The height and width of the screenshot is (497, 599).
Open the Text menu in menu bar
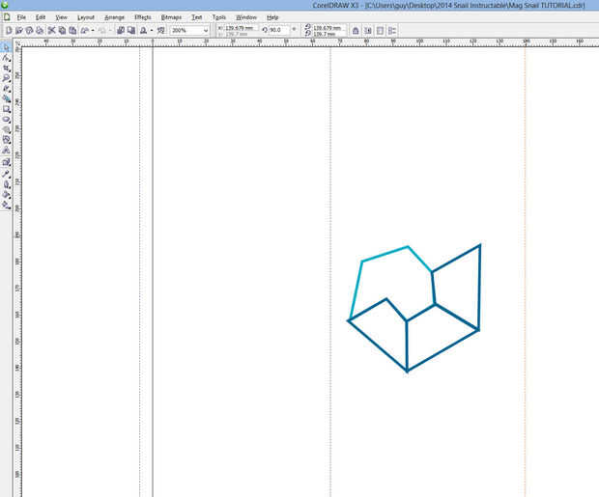click(x=197, y=17)
